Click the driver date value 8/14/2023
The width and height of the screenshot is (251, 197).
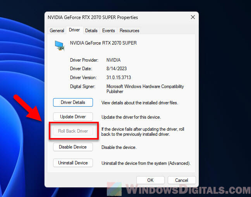pos(115,69)
